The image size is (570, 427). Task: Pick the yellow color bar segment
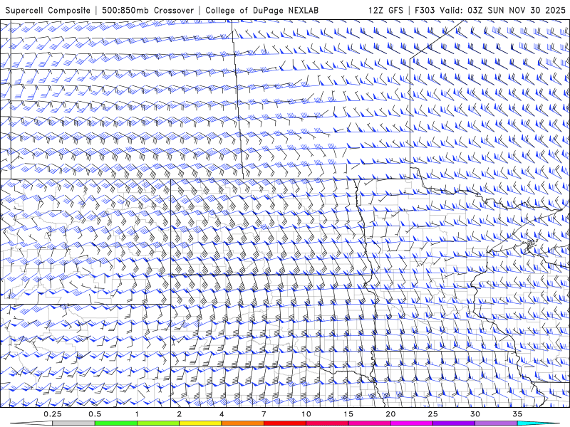tap(200, 423)
